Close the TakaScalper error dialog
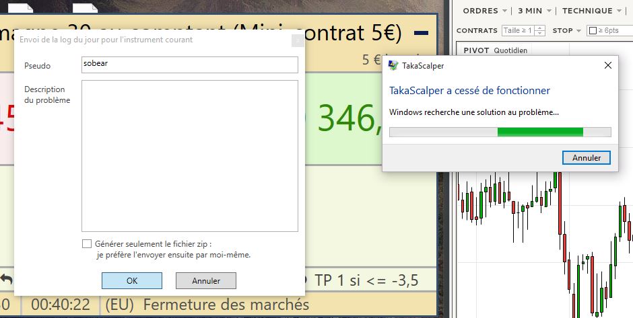Screen dimensions: 633x318 pos(607,65)
